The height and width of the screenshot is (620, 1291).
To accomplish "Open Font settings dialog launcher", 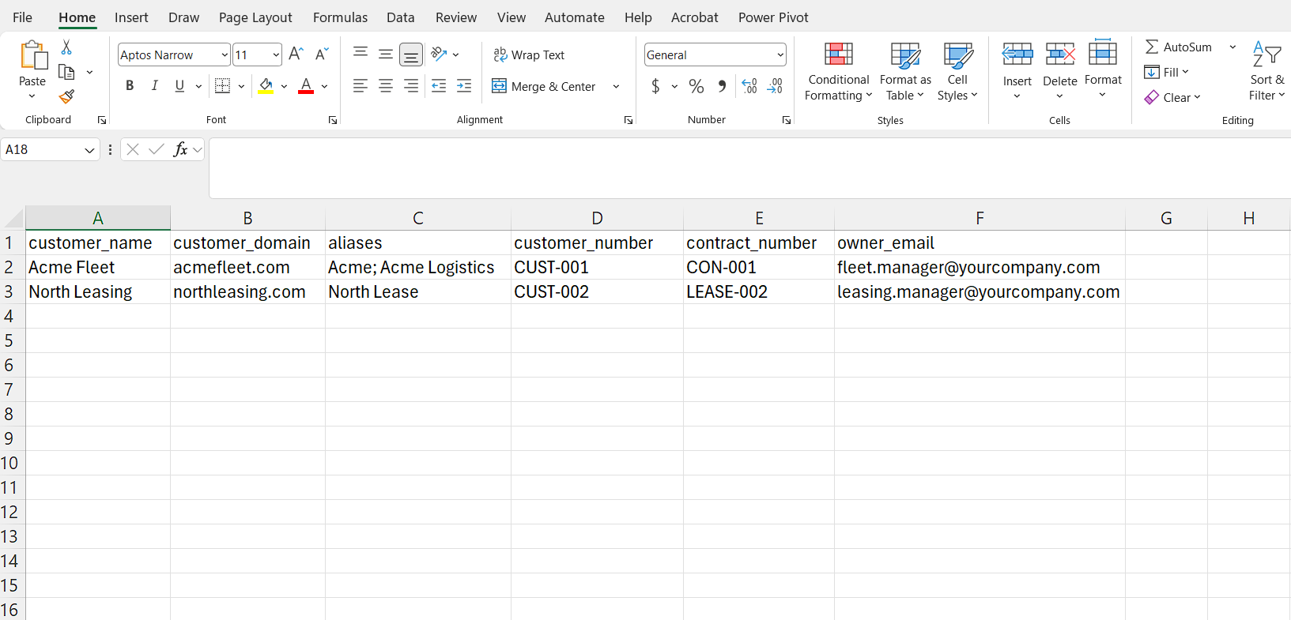I will (333, 120).
